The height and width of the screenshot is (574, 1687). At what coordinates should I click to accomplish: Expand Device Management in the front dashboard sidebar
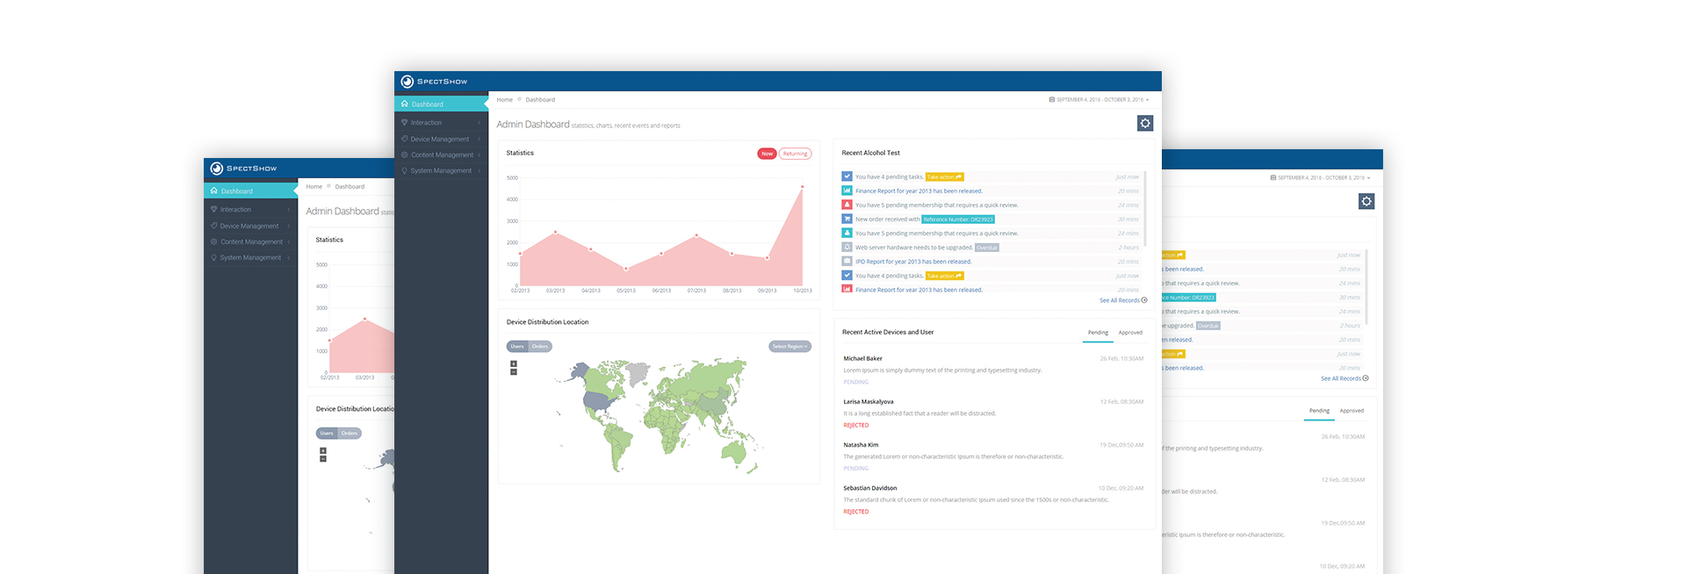click(x=440, y=140)
